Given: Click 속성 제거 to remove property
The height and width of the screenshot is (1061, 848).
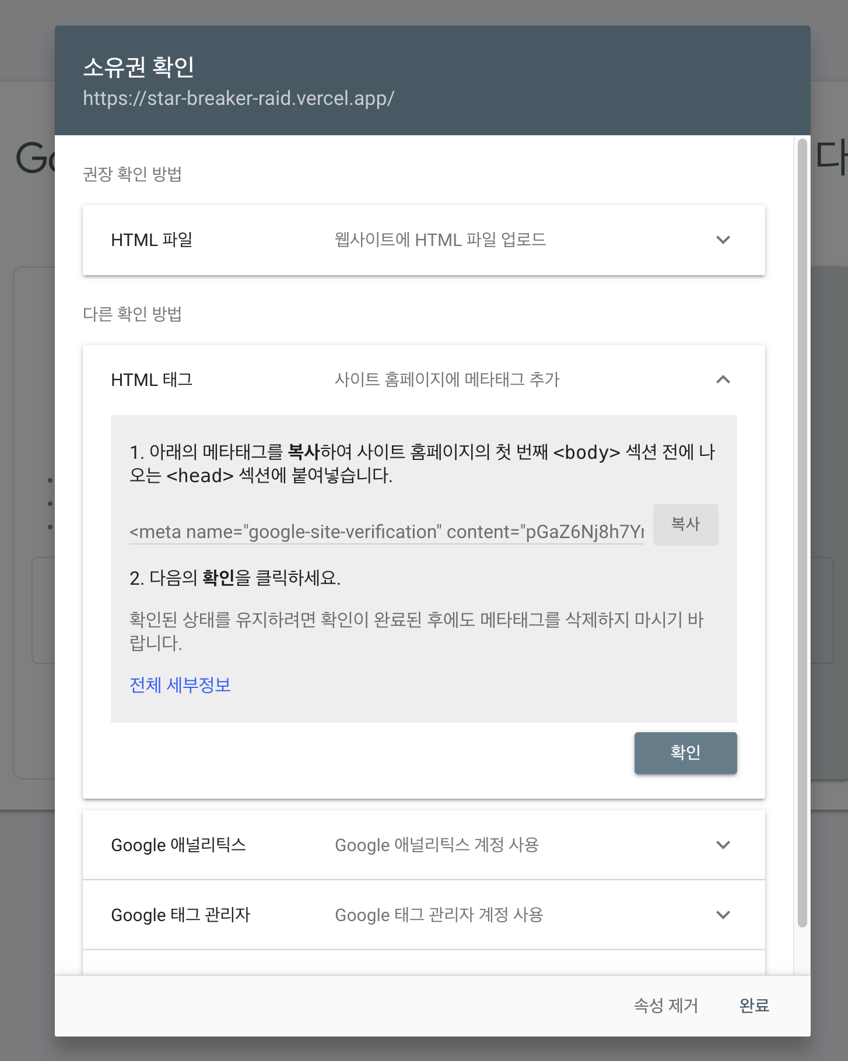Looking at the screenshot, I should tap(666, 1006).
